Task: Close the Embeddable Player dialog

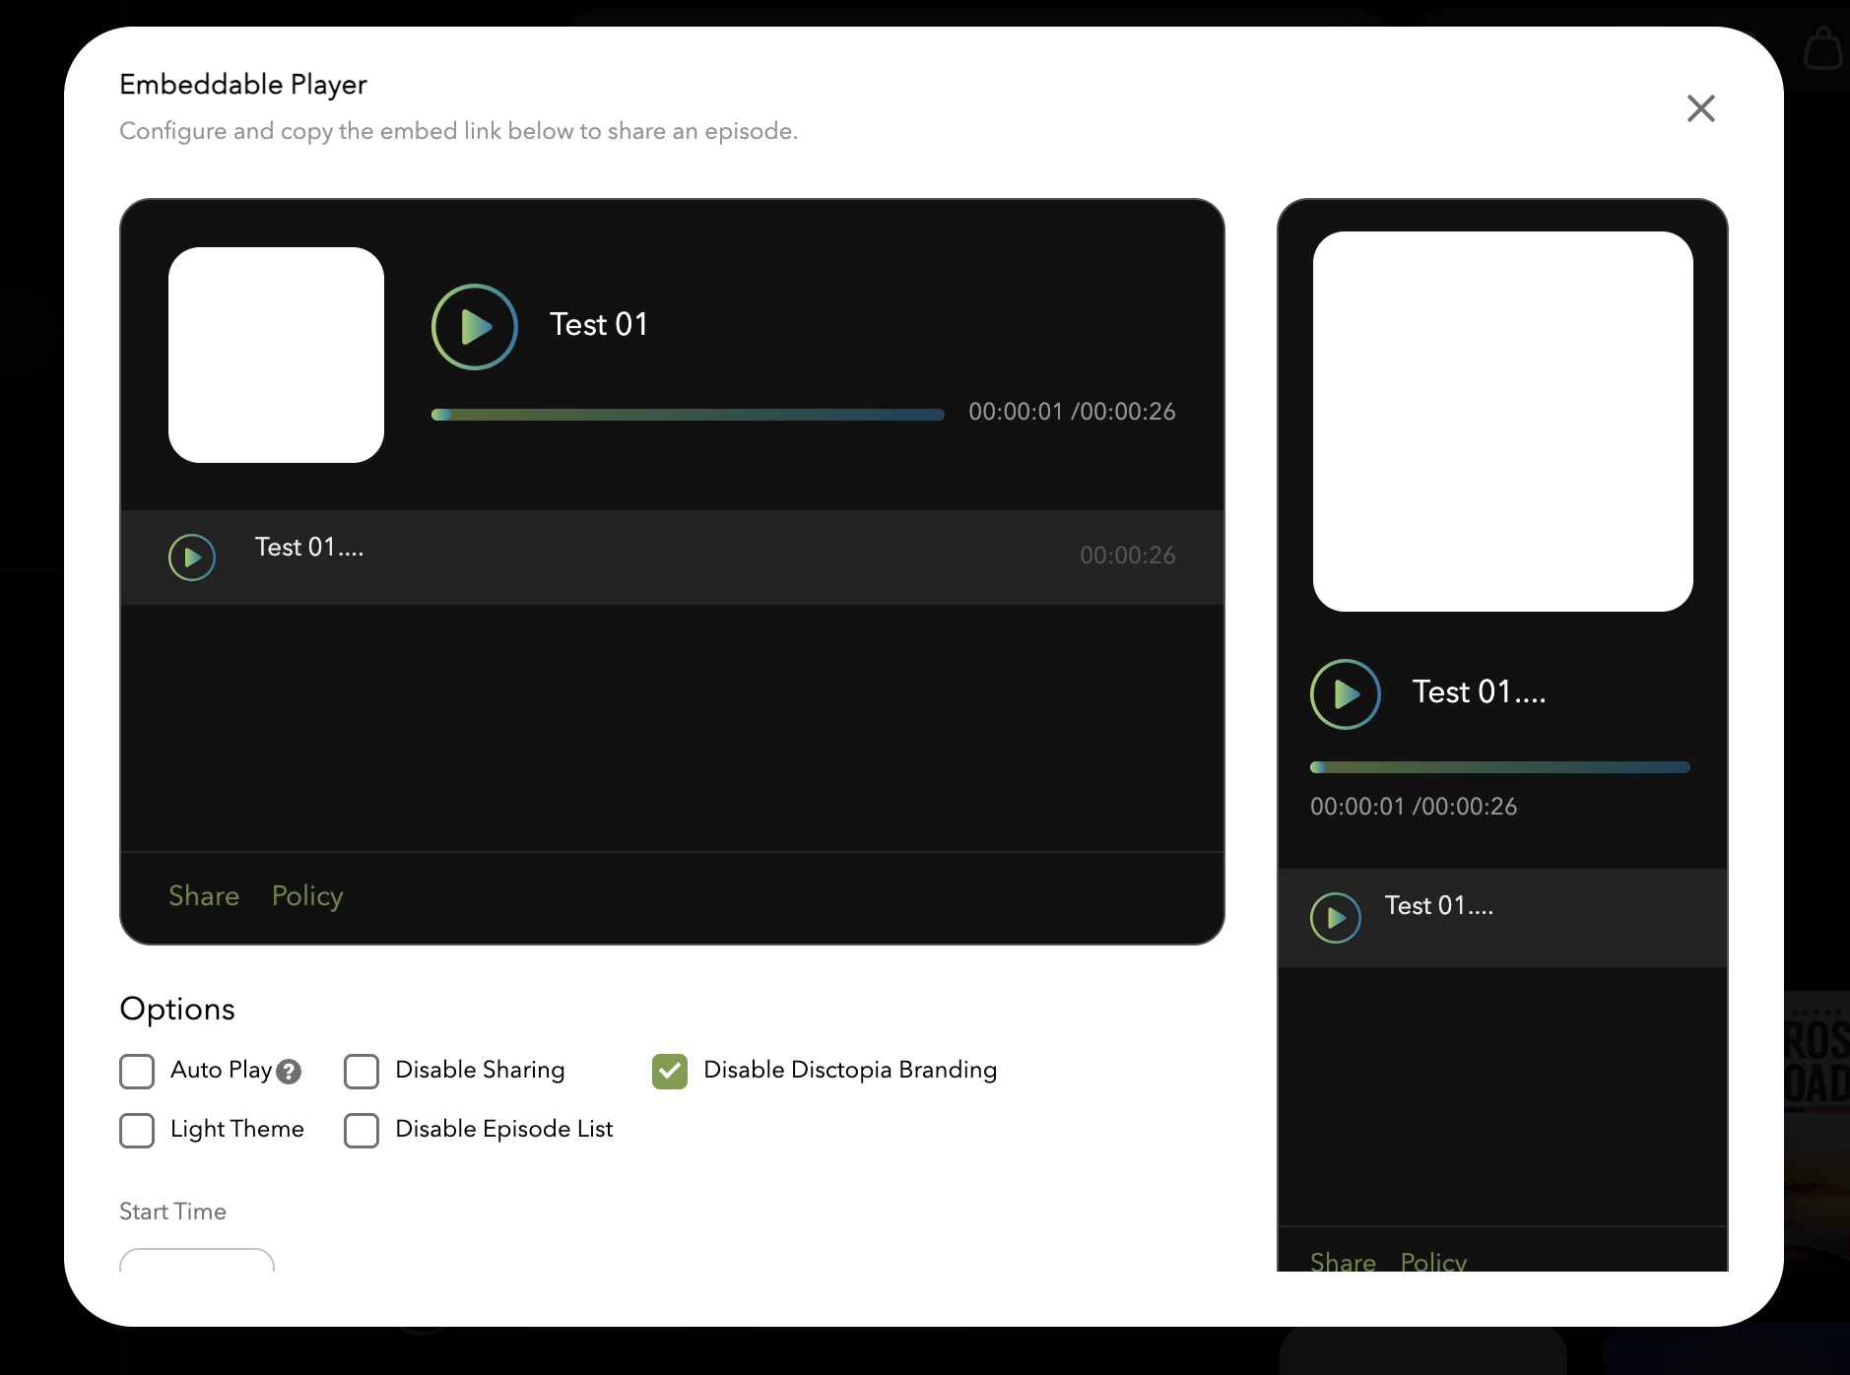Action: (x=1701, y=108)
